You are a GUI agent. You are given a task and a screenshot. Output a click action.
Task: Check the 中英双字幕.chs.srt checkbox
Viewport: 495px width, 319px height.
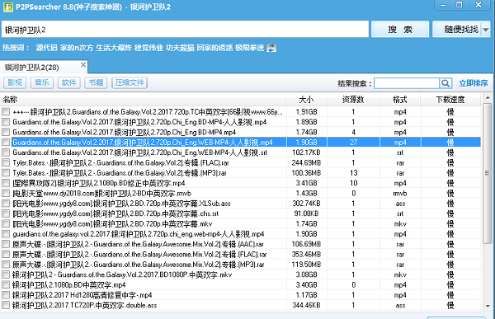tap(6, 213)
